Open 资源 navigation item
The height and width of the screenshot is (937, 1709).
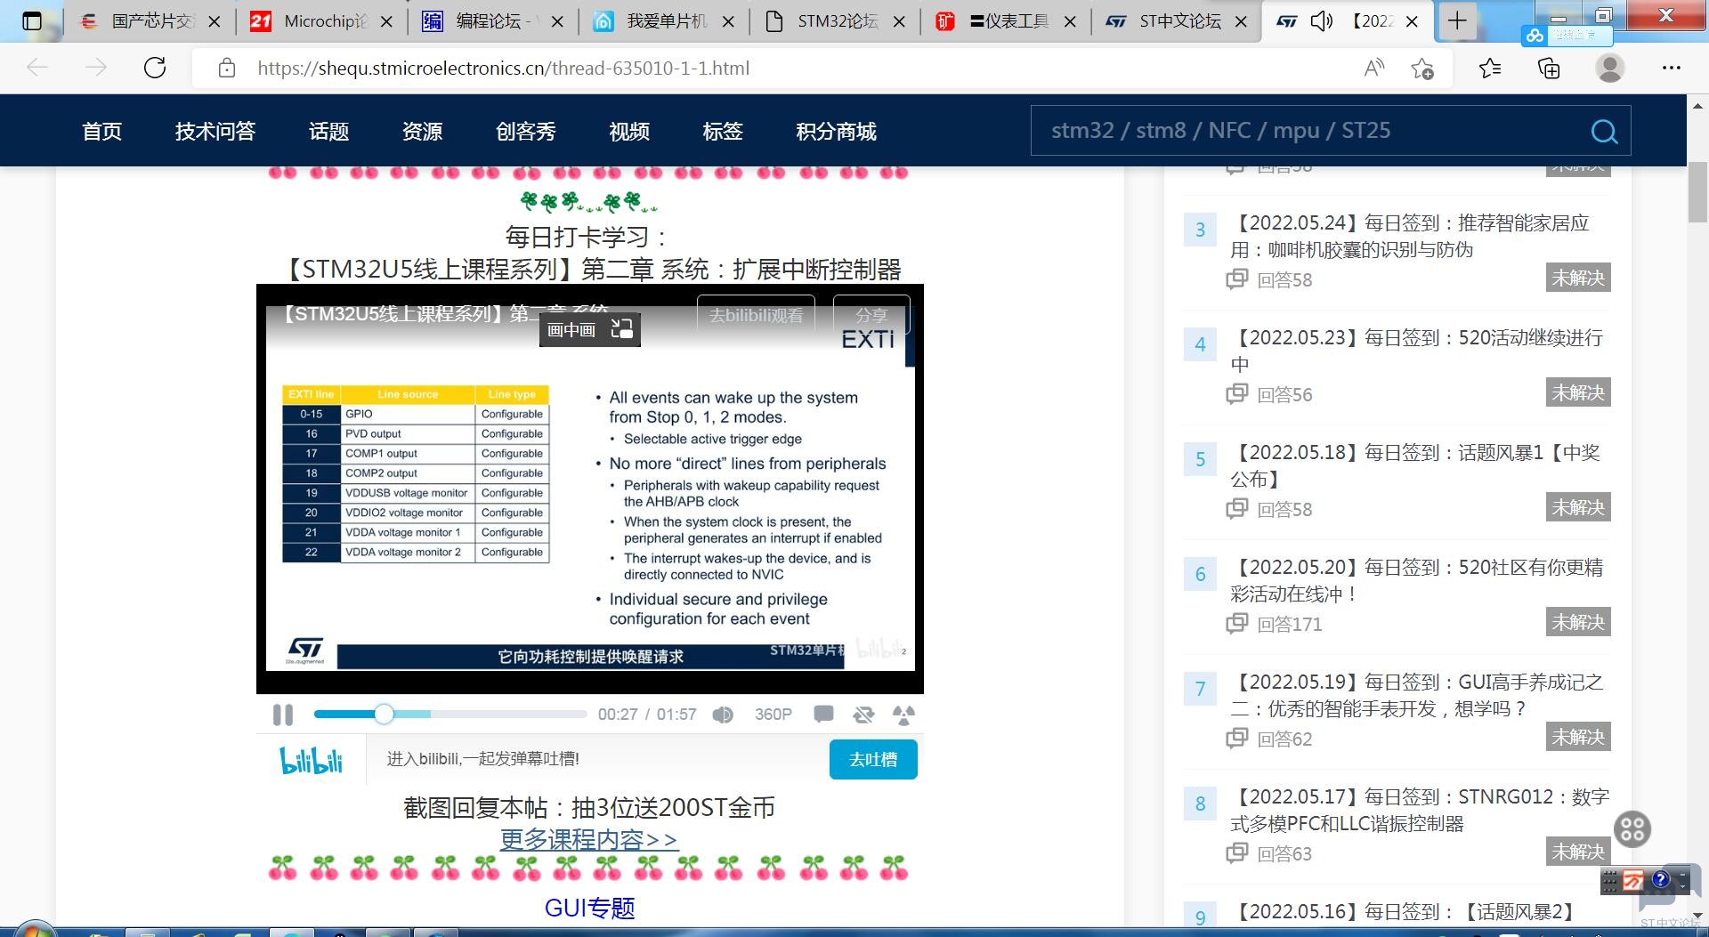(x=422, y=132)
